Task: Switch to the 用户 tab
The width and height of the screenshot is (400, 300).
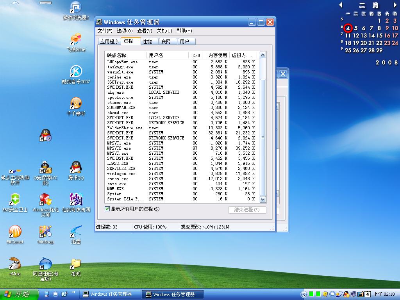Action: point(186,41)
